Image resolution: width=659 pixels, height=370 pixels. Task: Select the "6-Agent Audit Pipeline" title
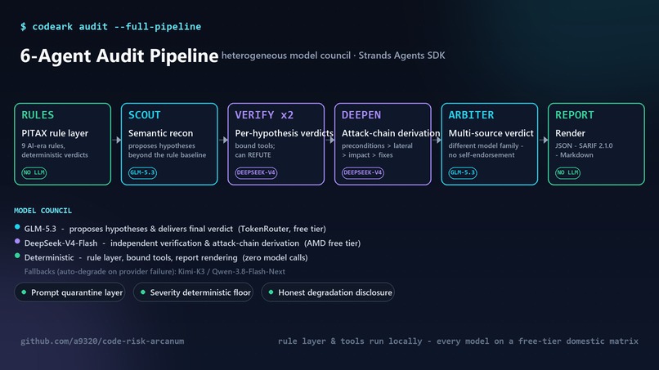119,56
